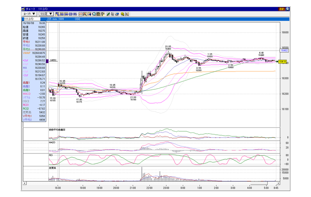Screen dimensions: 311x197
Task: Click the M3 indicator toolbar button
Action: (x=71, y=14)
